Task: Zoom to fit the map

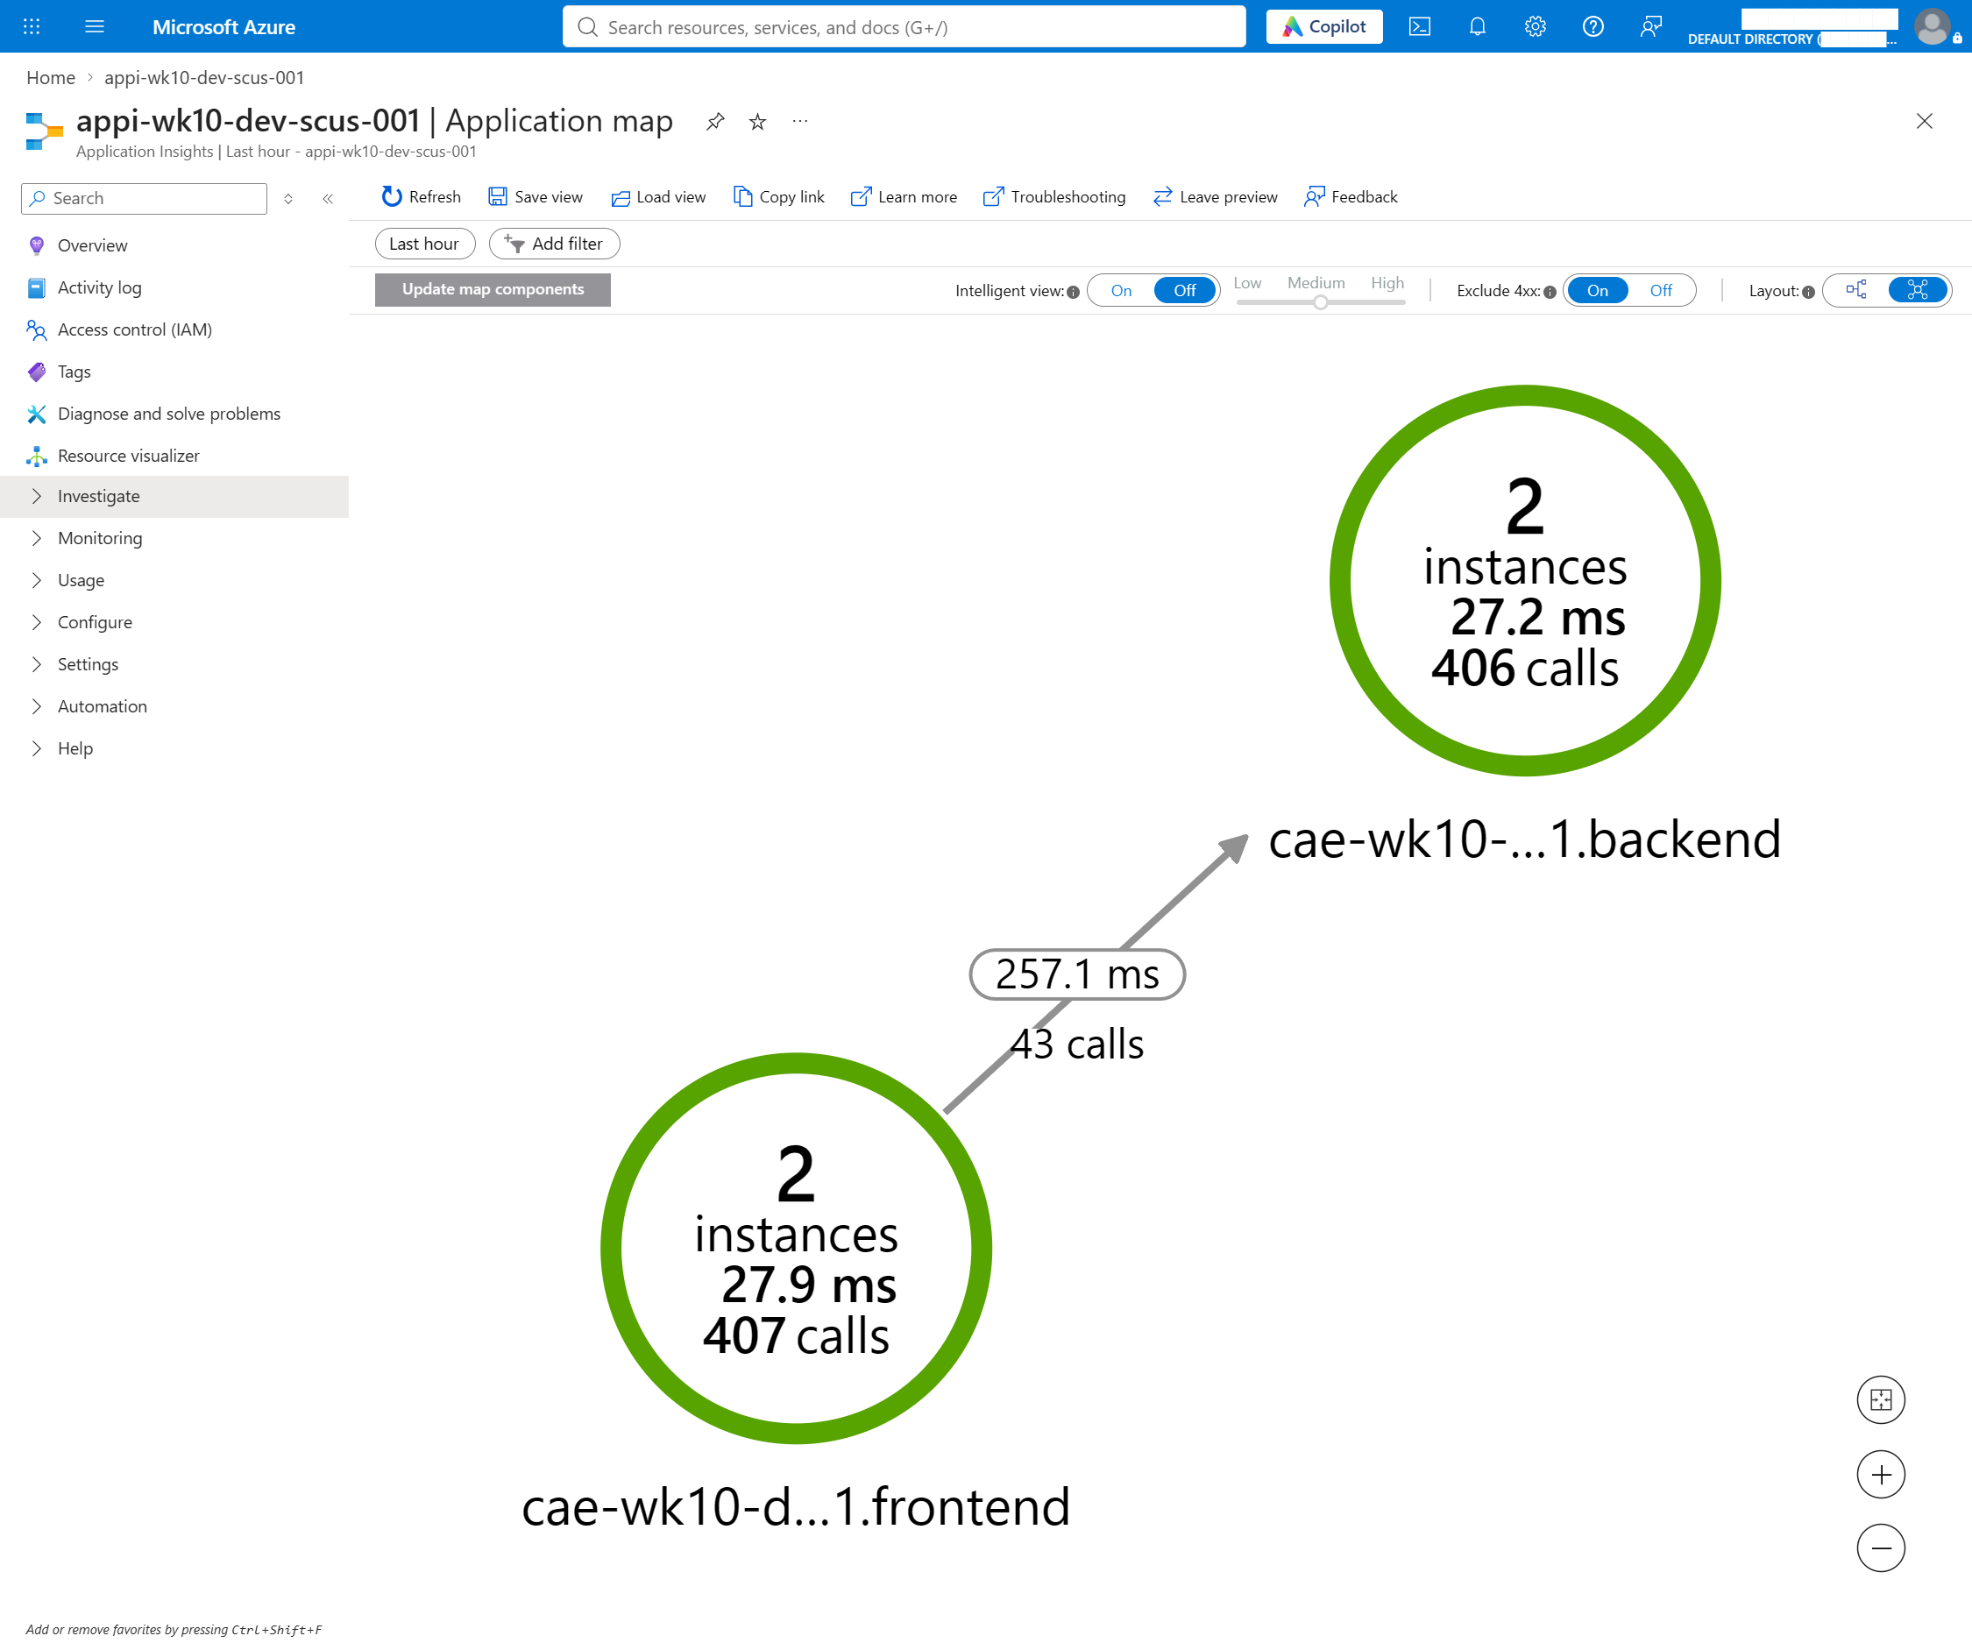Action: [1880, 1400]
